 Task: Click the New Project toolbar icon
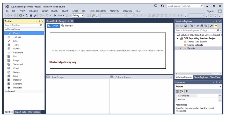coord(20,15)
